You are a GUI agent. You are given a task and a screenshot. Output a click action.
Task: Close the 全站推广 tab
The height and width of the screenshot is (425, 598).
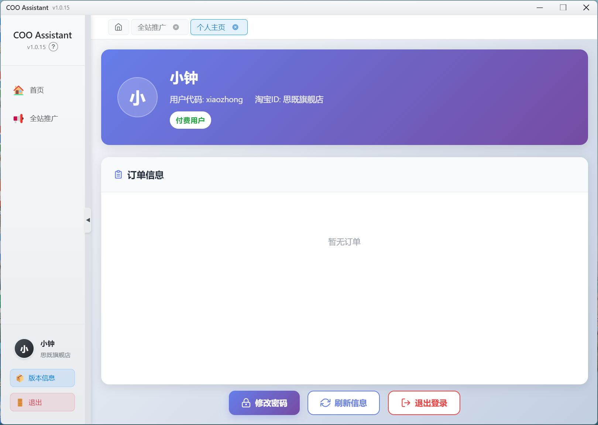click(x=176, y=27)
